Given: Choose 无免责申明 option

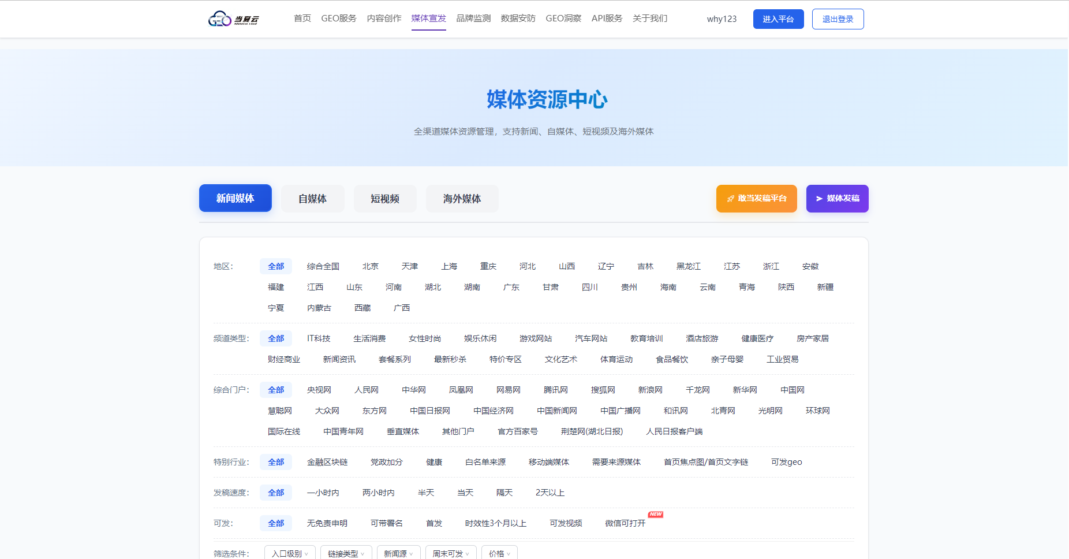Looking at the screenshot, I should pos(327,523).
